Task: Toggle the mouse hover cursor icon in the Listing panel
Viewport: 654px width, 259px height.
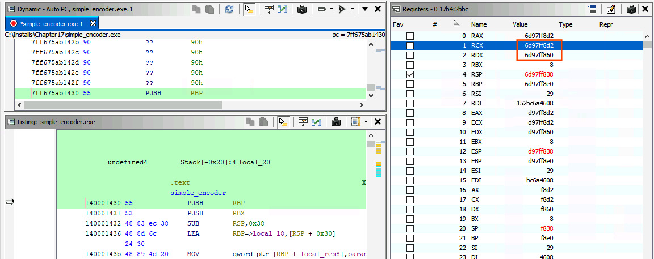Action: 283,122
